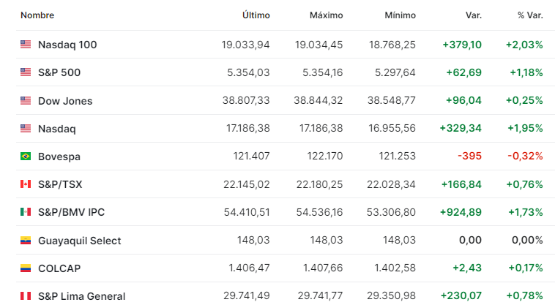Click the US flag next to S&P 500

(x=26, y=72)
